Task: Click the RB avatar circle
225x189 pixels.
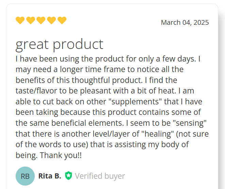Action: 25,176
